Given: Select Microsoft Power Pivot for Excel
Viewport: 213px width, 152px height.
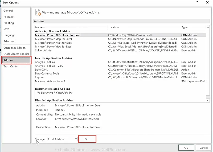Looking at the screenshot, I should point(54,43).
